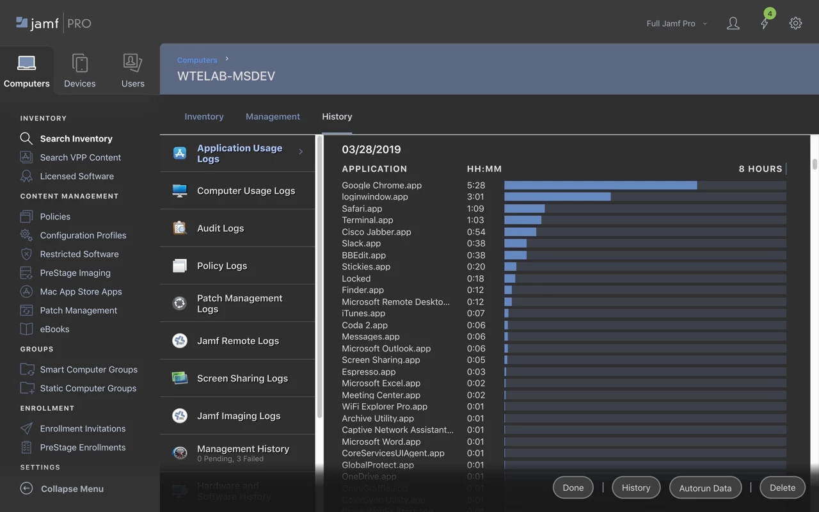Click the Smart Computer Groups icon
This screenshot has width=819, height=512.
click(27, 369)
